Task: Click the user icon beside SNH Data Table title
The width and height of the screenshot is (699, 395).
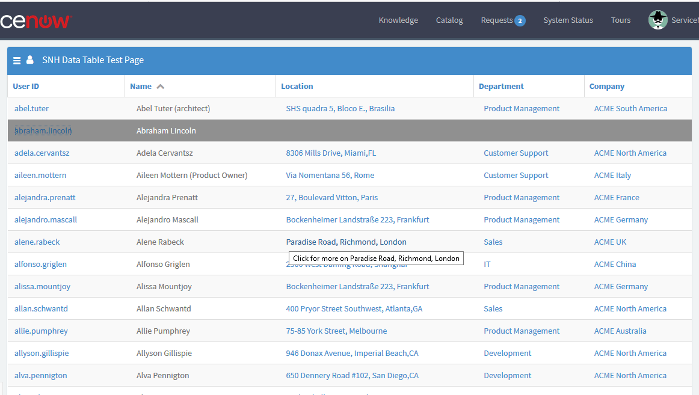Action: (30, 60)
